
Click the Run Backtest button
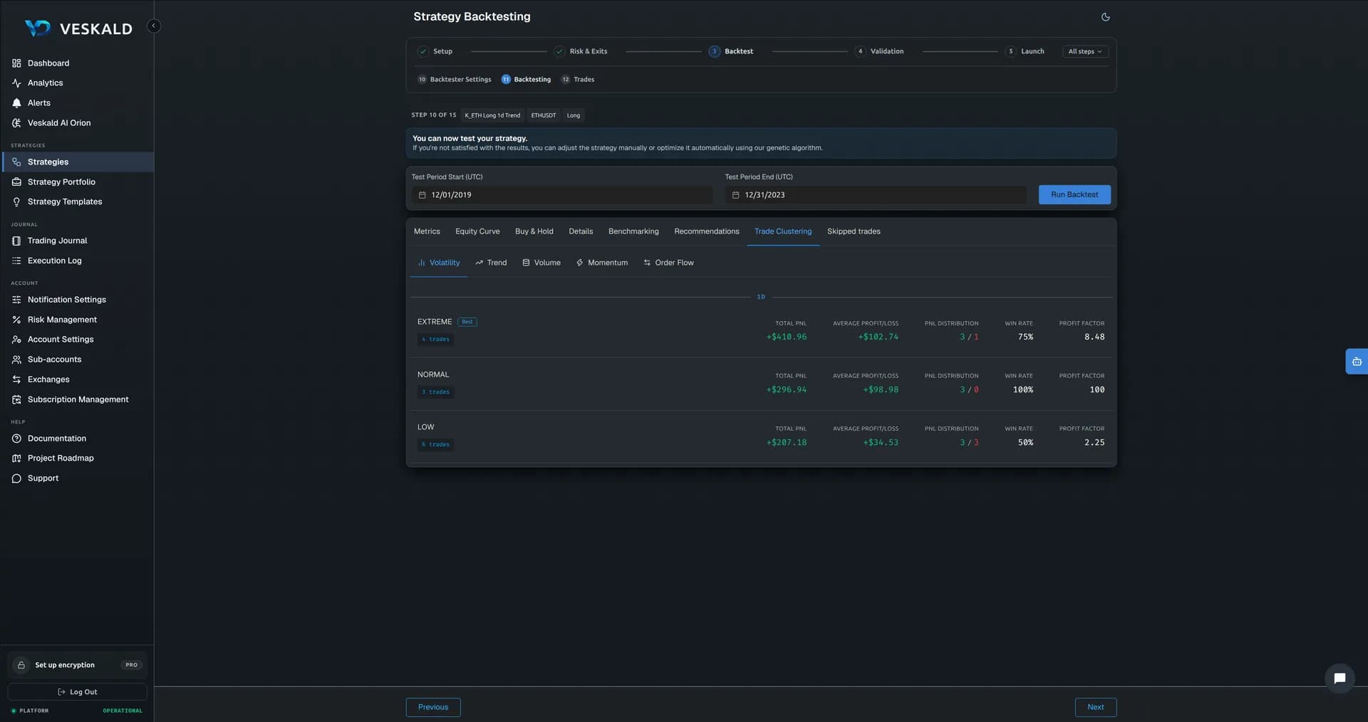click(1074, 195)
